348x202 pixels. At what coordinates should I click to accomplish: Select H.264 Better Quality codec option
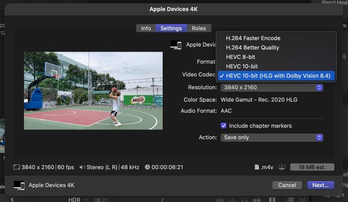[x=252, y=48]
